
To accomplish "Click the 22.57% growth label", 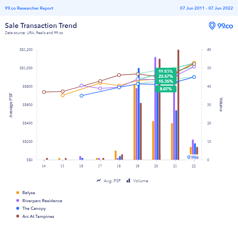I will pos(166,76).
